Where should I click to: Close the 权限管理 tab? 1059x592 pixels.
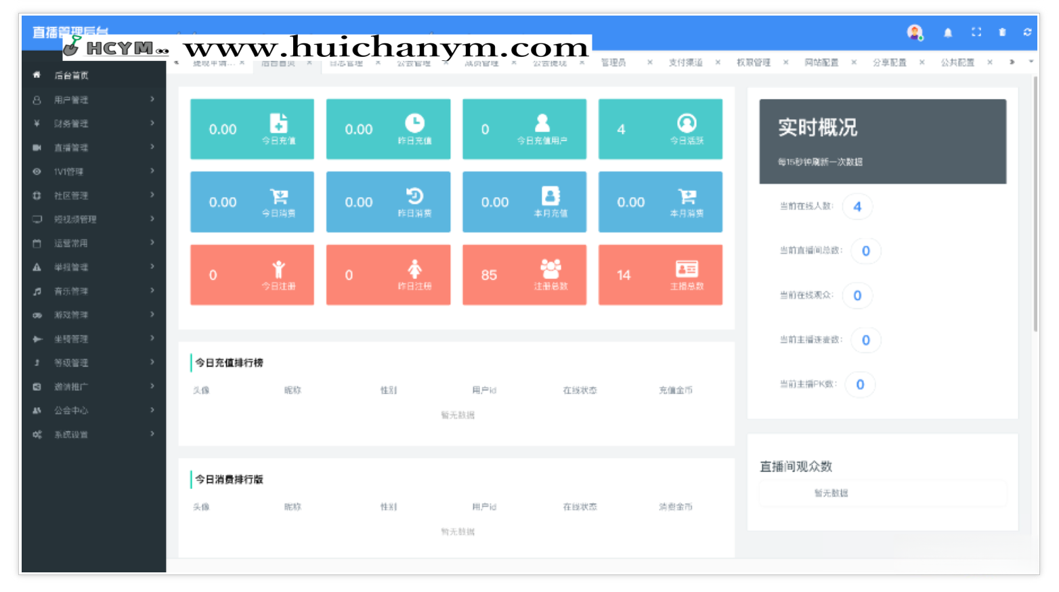click(785, 62)
